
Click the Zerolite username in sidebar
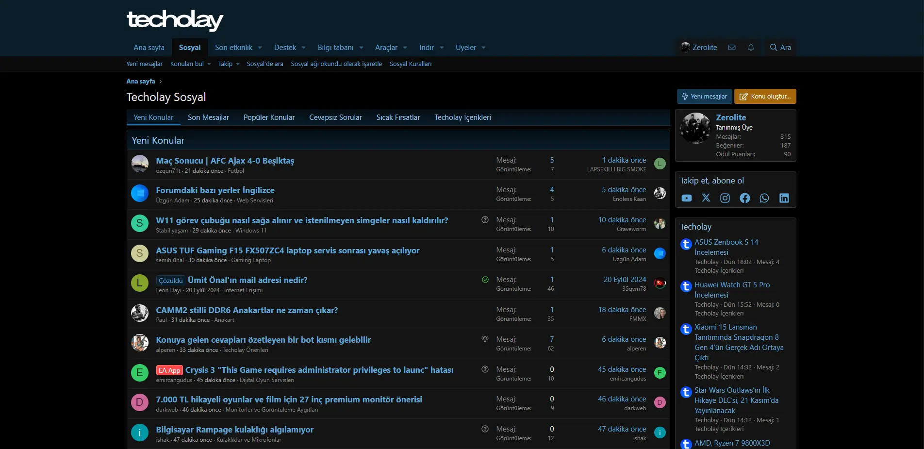[x=731, y=117]
